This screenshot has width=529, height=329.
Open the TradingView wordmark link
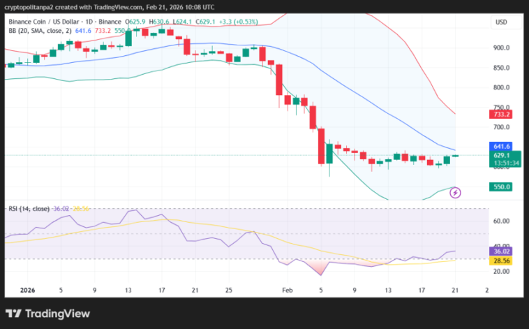tap(59, 314)
